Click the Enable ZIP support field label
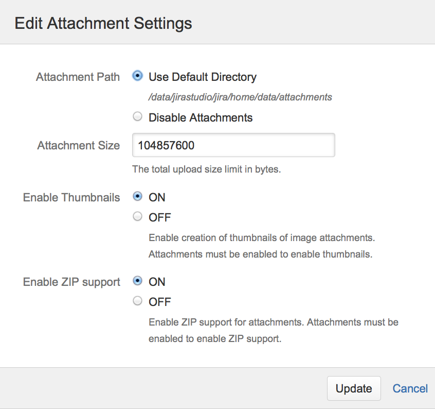Viewport: 435px width, 409px height. click(x=71, y=282)
